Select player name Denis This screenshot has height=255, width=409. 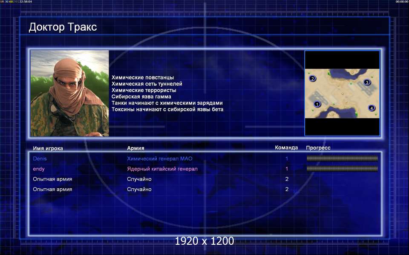coord(40,159)
